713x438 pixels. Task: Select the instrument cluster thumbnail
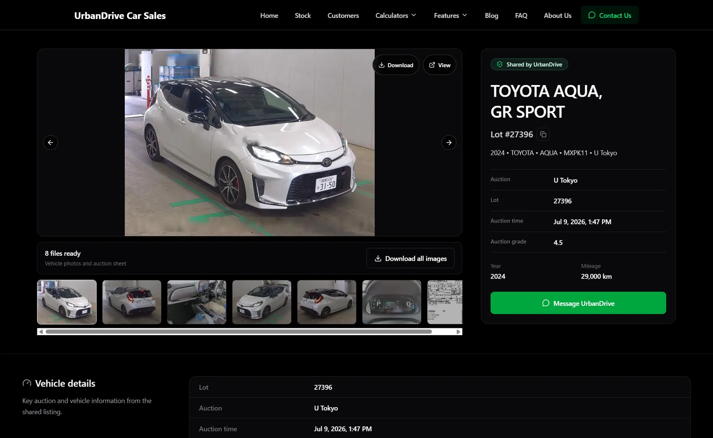click(x=392, y=302)
